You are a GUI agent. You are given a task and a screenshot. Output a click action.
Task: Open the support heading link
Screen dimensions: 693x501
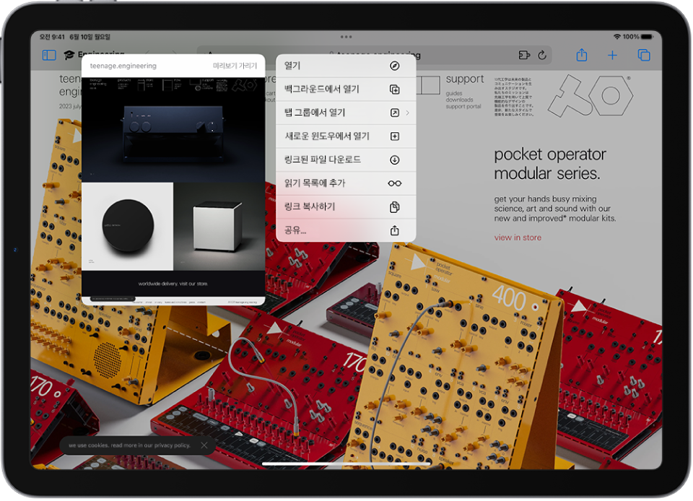tap(465, 79)
